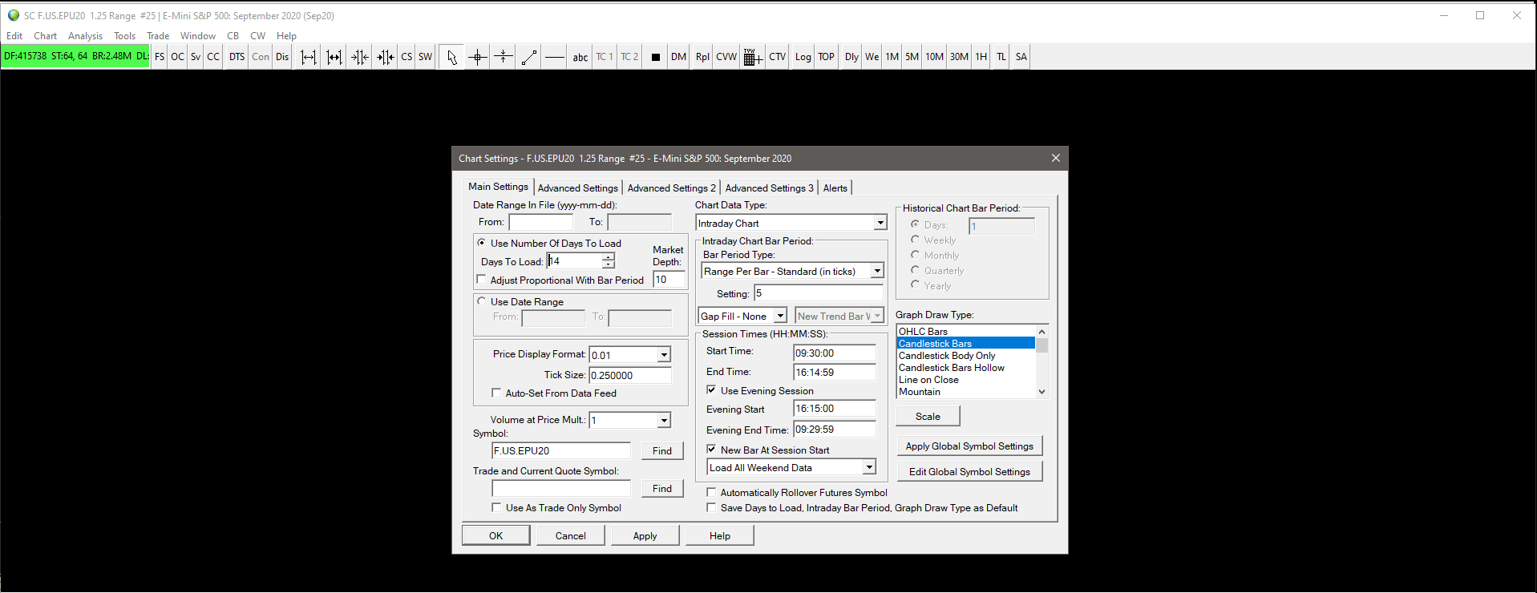This screenshot has width=1537, height=593.
Task: Select the diagonal line drawing tool
Action: pos(529,57)
